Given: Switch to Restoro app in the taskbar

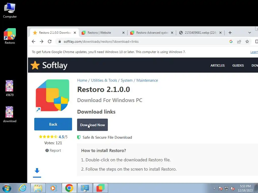Looking at the screenshot, I should 101,188.
